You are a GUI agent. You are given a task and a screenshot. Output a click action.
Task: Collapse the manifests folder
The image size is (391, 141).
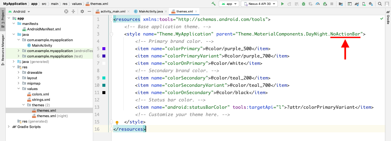tap(14, 24)
